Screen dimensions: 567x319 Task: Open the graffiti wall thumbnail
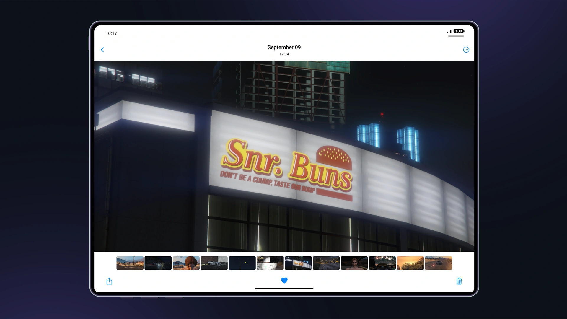coord(270,263)
